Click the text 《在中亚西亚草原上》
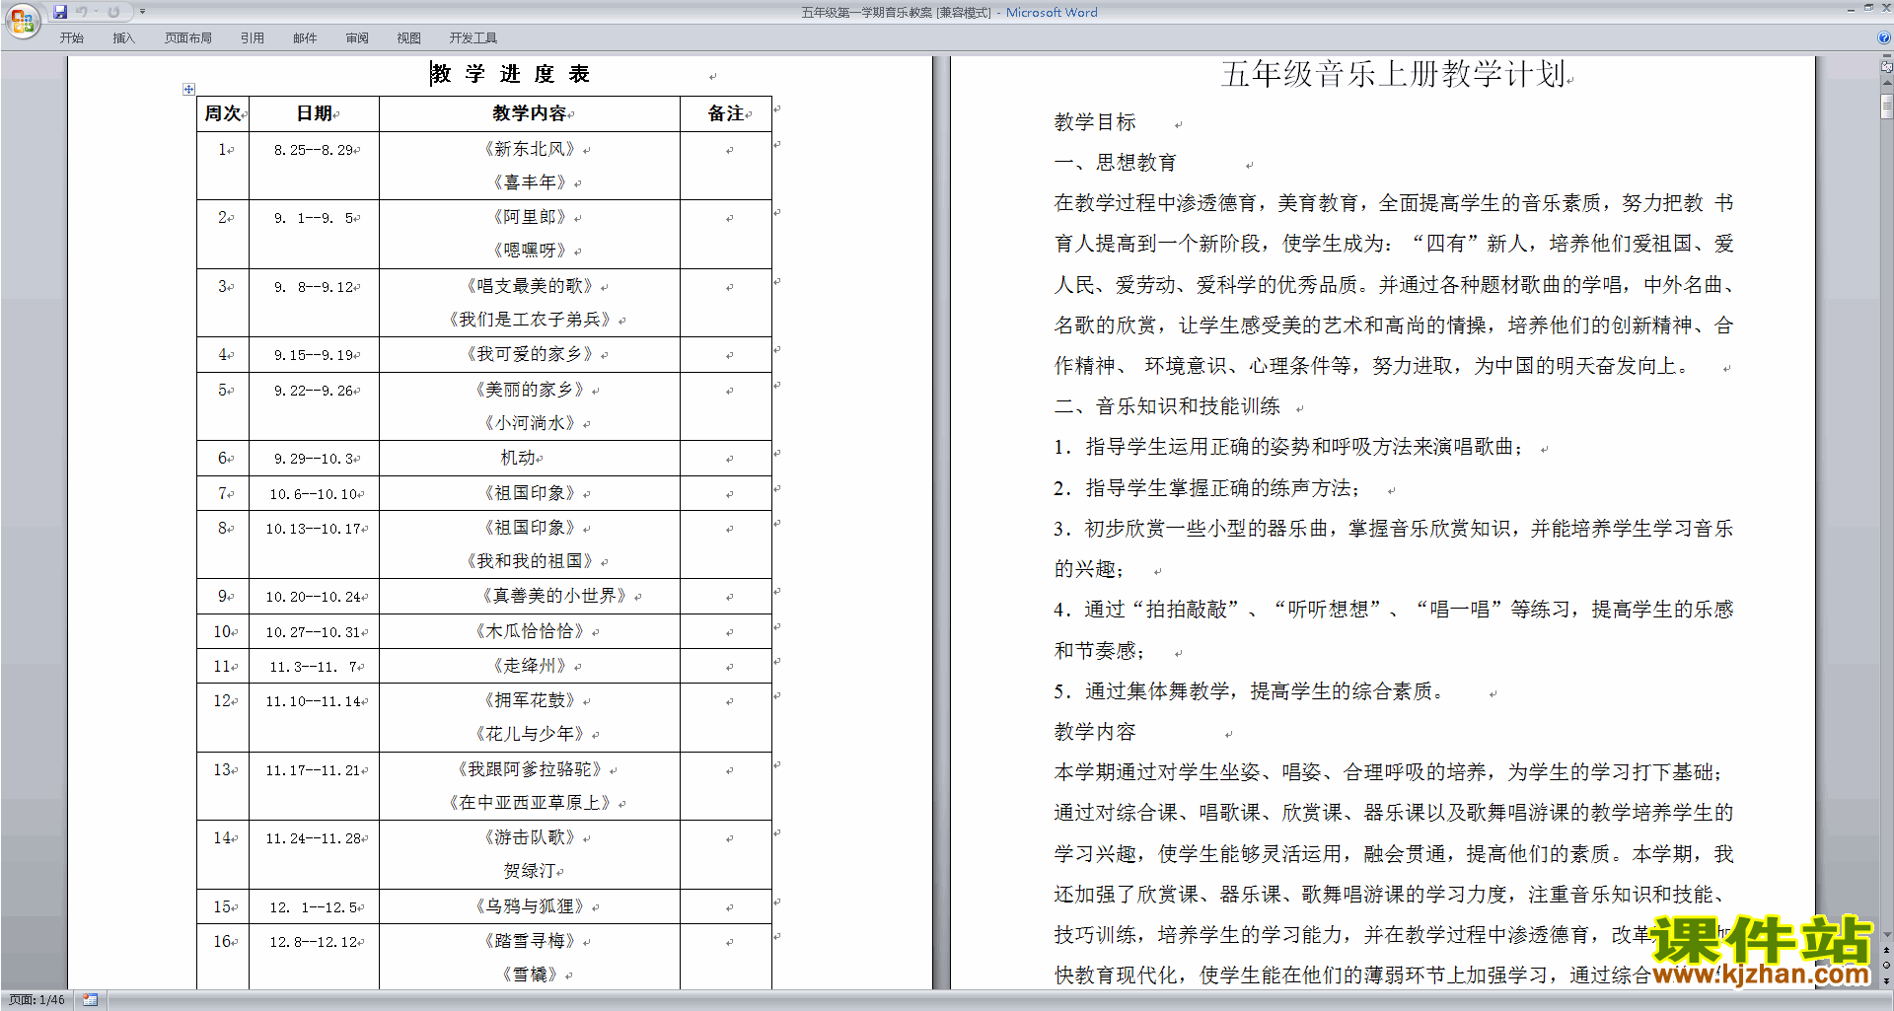 530,803
